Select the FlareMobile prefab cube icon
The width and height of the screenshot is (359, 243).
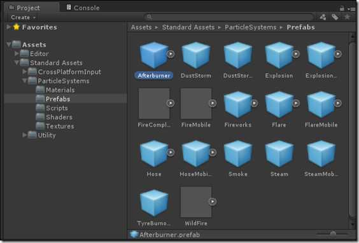[321, 104]
